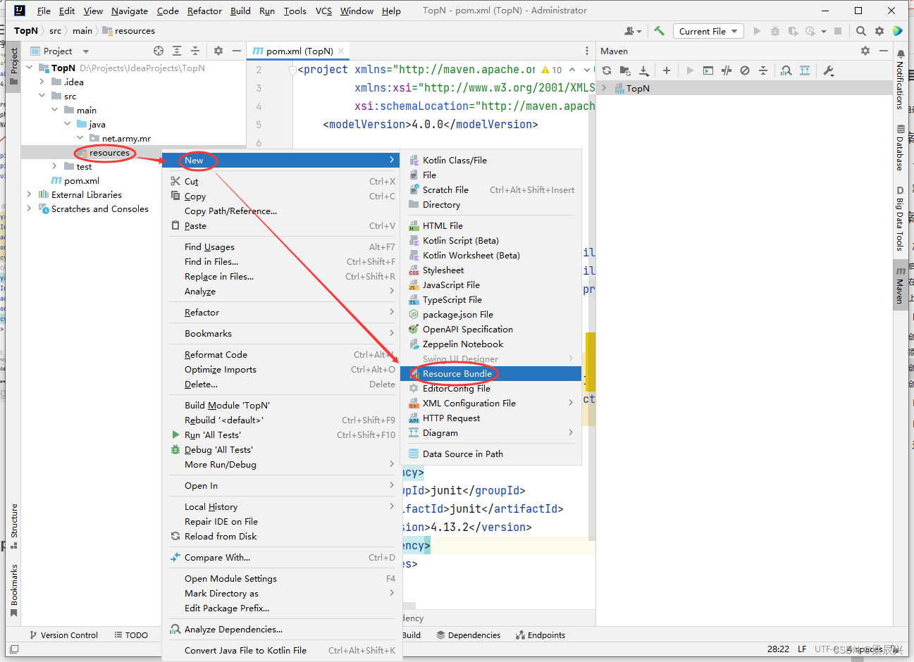This screenshot has width=914, height=662.
Task: Click the line separator LF status indicator
Action: [802, 649]
